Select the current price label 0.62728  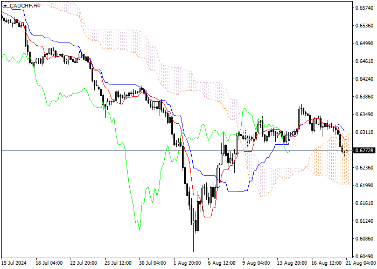click(364, 151)
